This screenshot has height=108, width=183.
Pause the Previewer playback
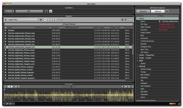[x=14, y=87]
